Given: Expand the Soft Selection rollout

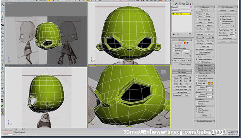Looking at the screenshot, I should (182, 70).
